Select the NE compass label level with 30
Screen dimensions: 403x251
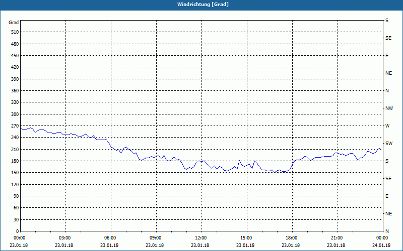[x=388, y=214]
